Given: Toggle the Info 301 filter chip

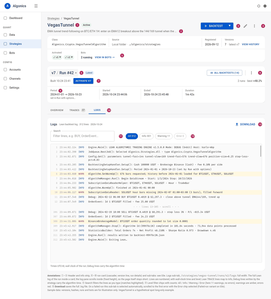Looking at the screenshot, I should pos(146,136).
